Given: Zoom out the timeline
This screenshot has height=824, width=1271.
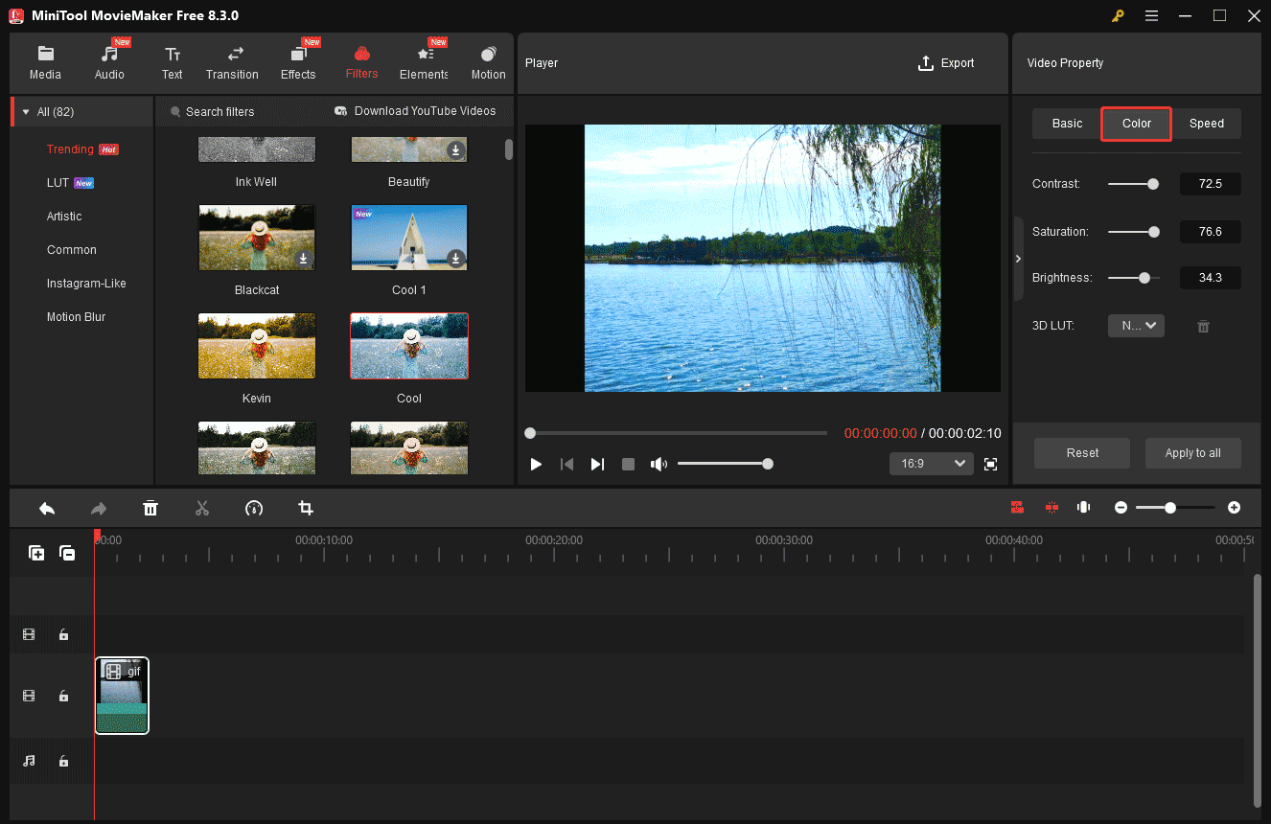Looking at the screenshot, I should point(1121,507).
